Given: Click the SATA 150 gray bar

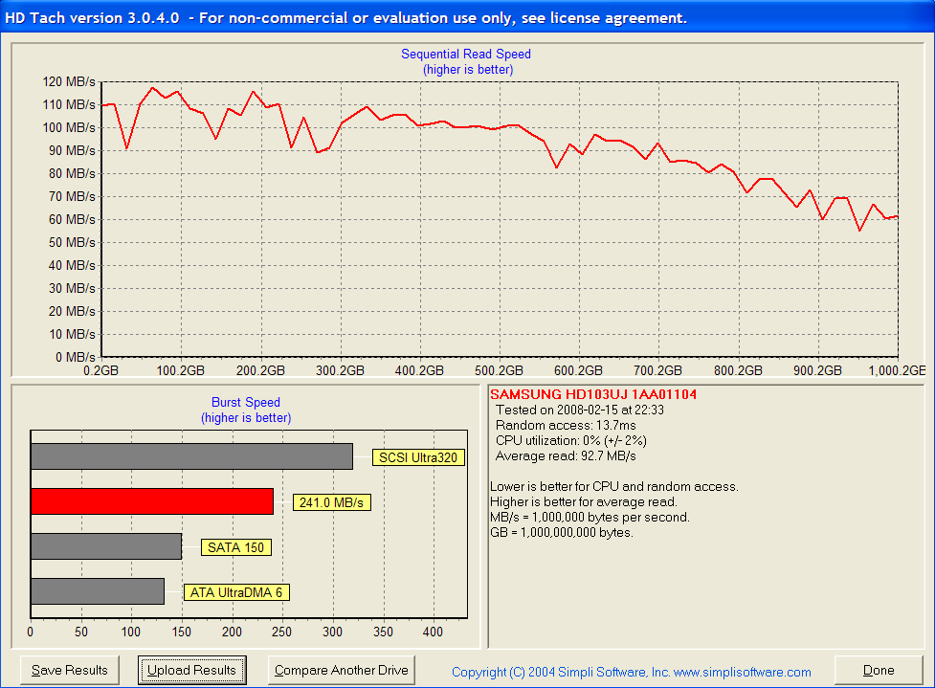Looking at the screenshot, I should coord(105,546).
